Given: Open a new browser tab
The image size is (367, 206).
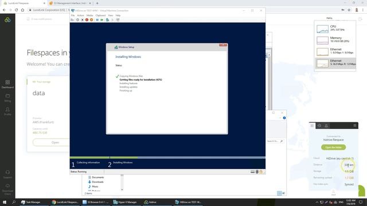Looking at the screenshot, I should click(x=97, y=3).
